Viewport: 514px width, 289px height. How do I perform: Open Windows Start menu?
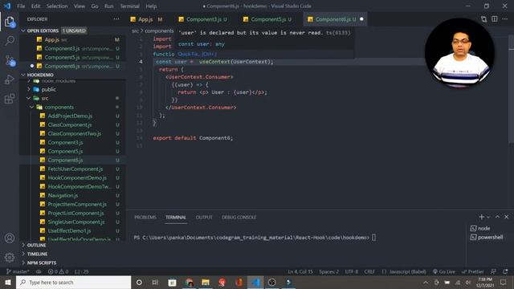[8, 282]
